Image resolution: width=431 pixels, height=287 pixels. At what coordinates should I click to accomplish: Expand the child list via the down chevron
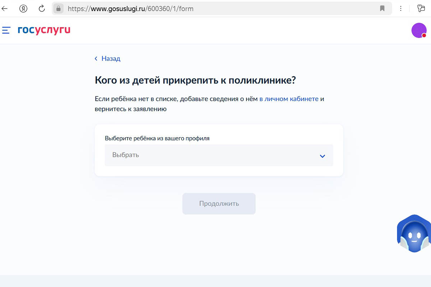[322, 156]
